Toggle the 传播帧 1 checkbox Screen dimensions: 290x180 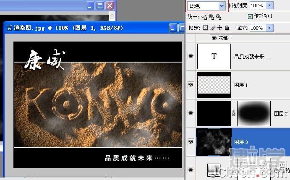click(250, 16)
